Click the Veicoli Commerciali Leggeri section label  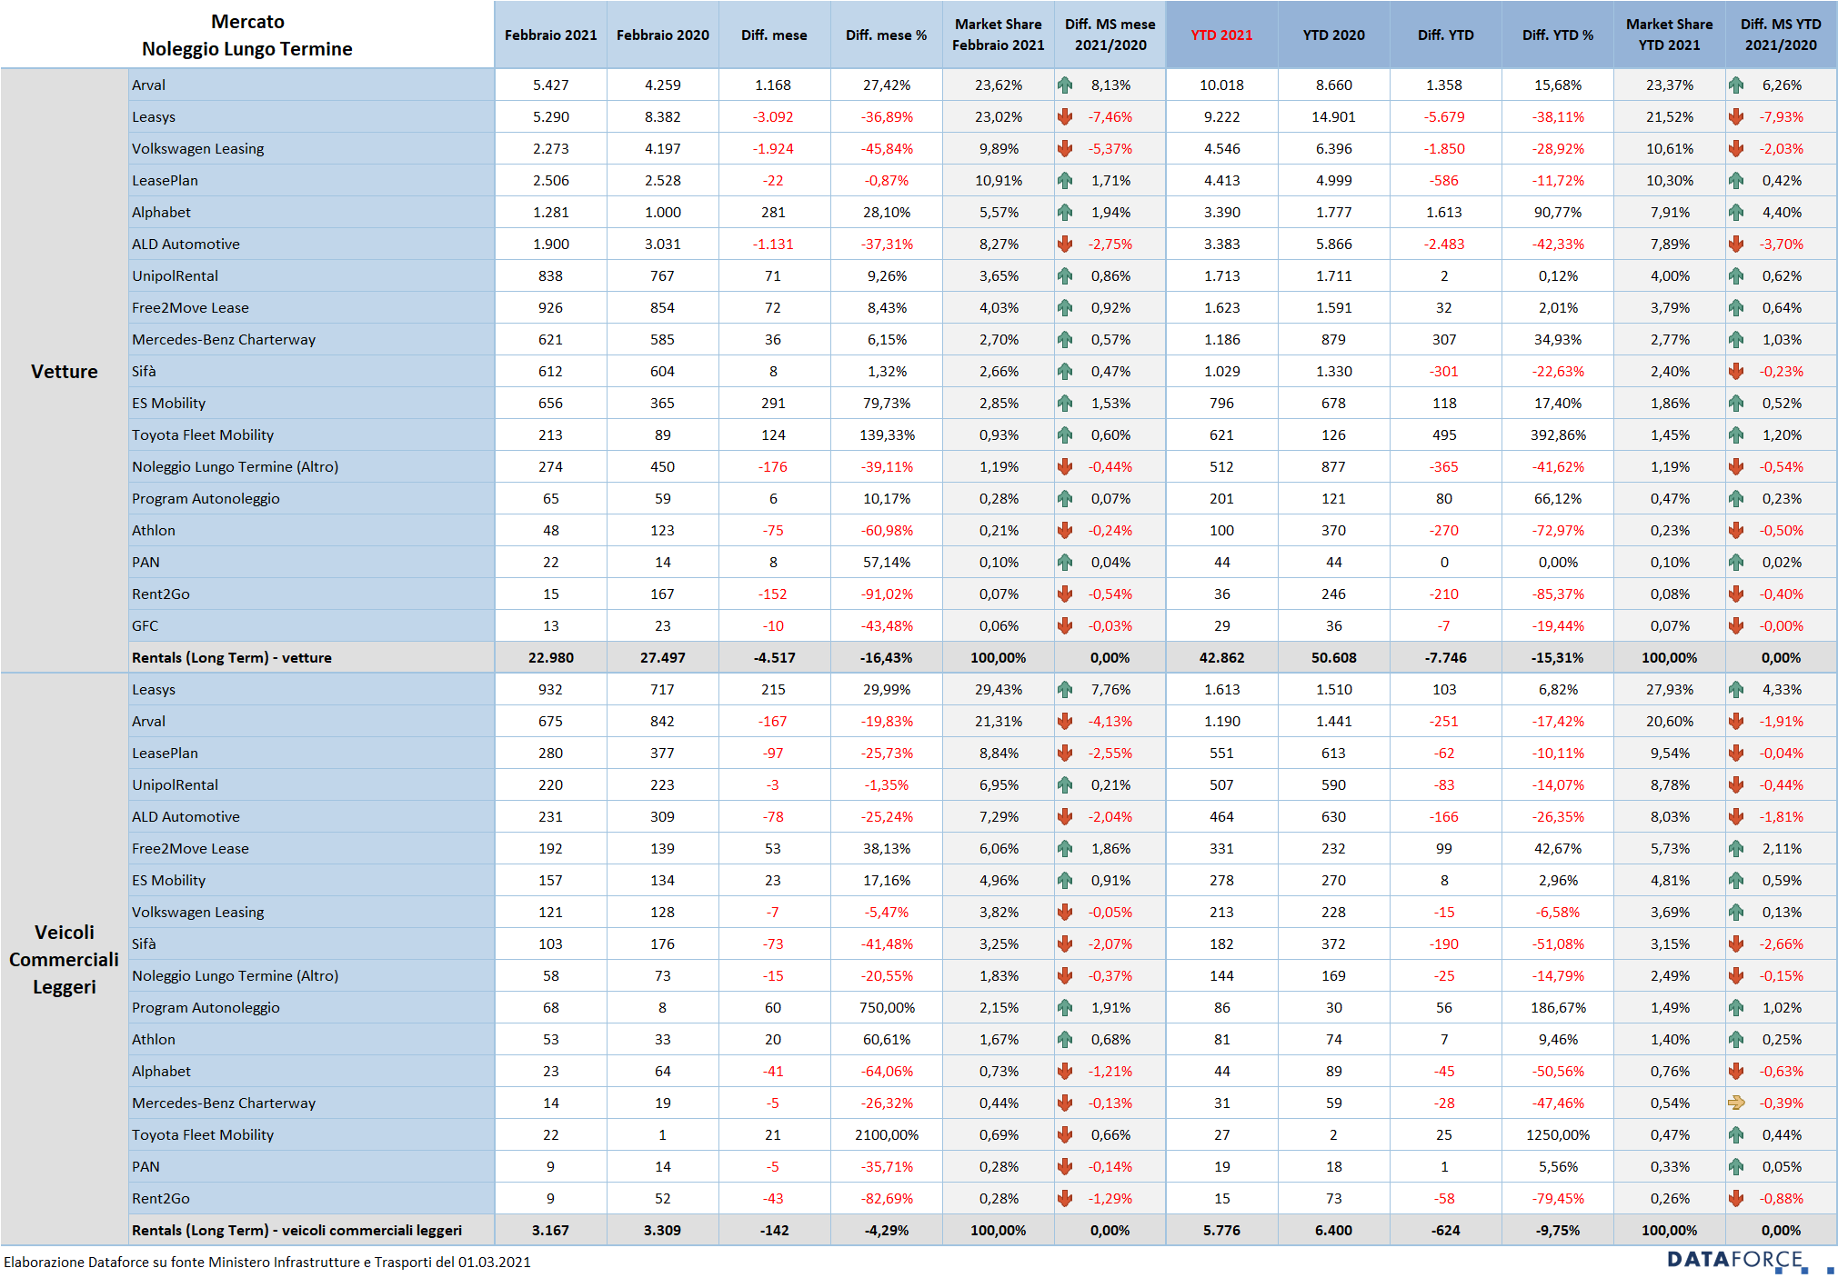(x=64, y=959)
